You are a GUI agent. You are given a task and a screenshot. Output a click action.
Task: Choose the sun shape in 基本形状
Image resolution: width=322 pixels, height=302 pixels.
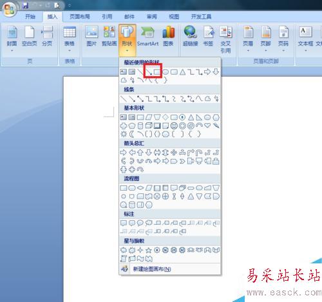coord(124,134)
